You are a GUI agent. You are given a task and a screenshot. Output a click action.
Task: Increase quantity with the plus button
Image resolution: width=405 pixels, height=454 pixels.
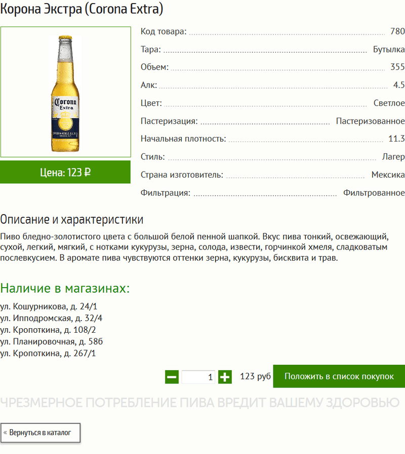tap(225, 377)
